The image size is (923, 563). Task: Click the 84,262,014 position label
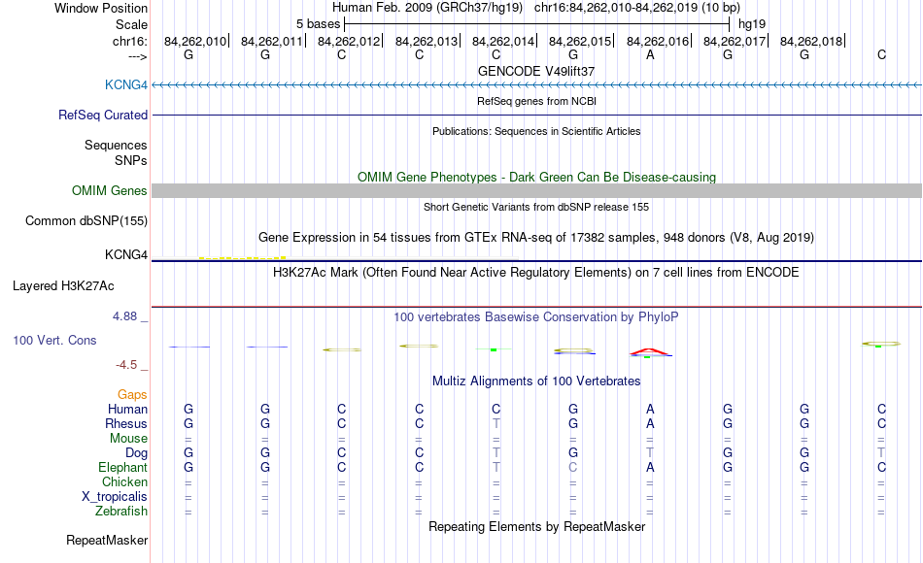click(503, 41)
